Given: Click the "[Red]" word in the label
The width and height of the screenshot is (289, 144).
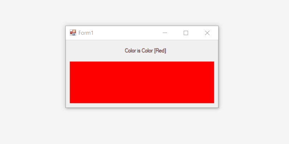Looking at the screenshot, I should (x=160, y=51).
